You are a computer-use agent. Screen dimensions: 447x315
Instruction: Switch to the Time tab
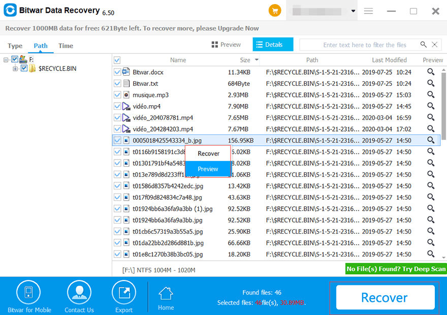[x=66, y=46]
